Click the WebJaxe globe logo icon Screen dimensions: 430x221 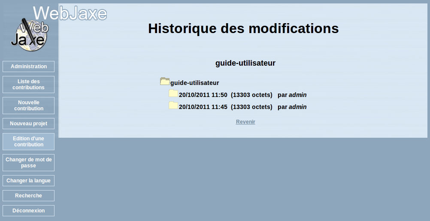[29, 35]
